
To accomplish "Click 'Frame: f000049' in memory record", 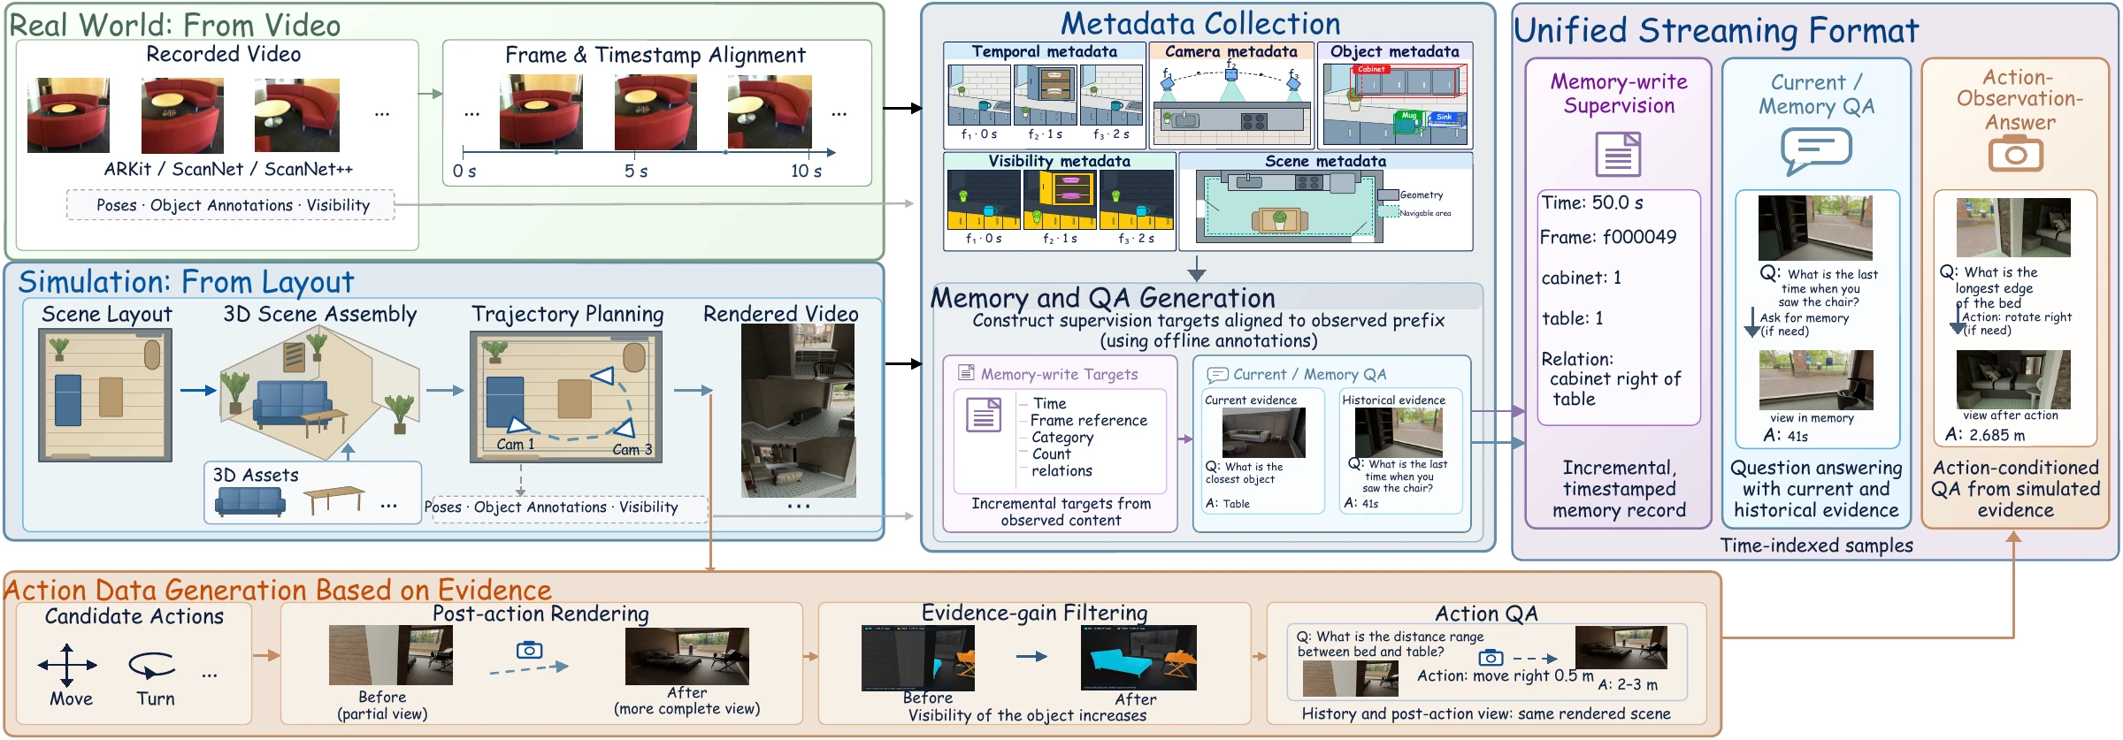I will pyautogui.click(x=1608, y=237).
